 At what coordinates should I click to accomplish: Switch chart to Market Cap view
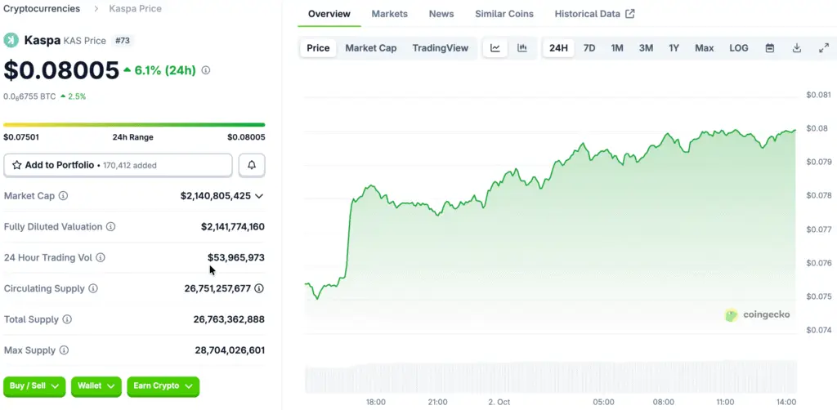[x=370, y=48]
